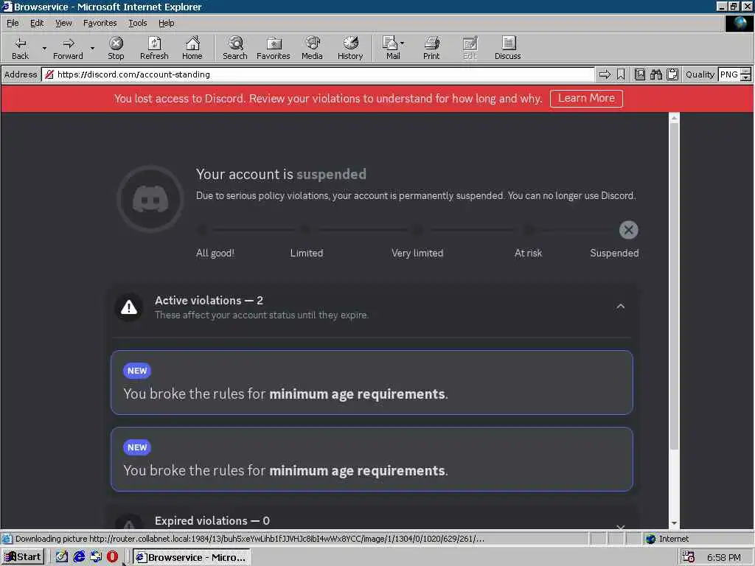Open the Media pane
The width and height of the screenshot is (755, 566).
coord(312,48)
